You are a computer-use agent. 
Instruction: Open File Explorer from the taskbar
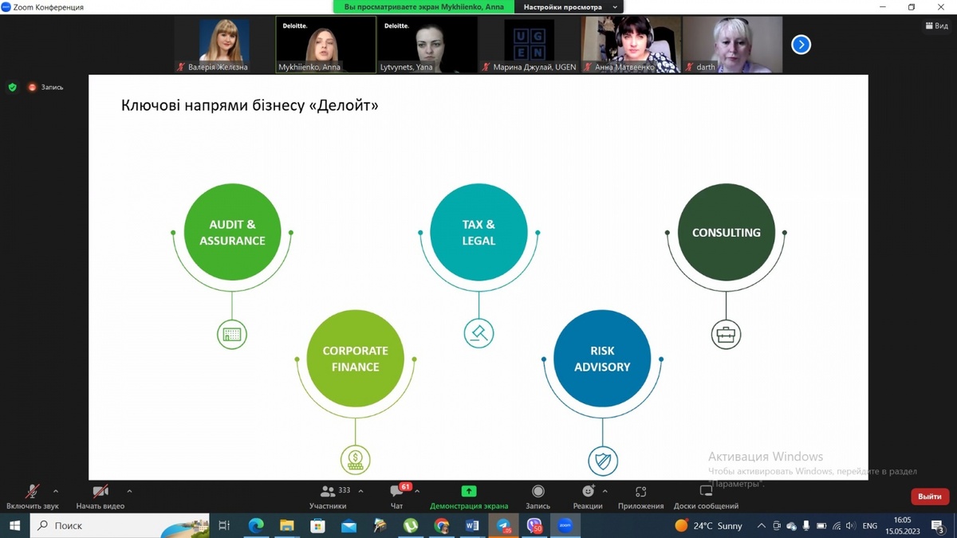click(x=286, y=525)
